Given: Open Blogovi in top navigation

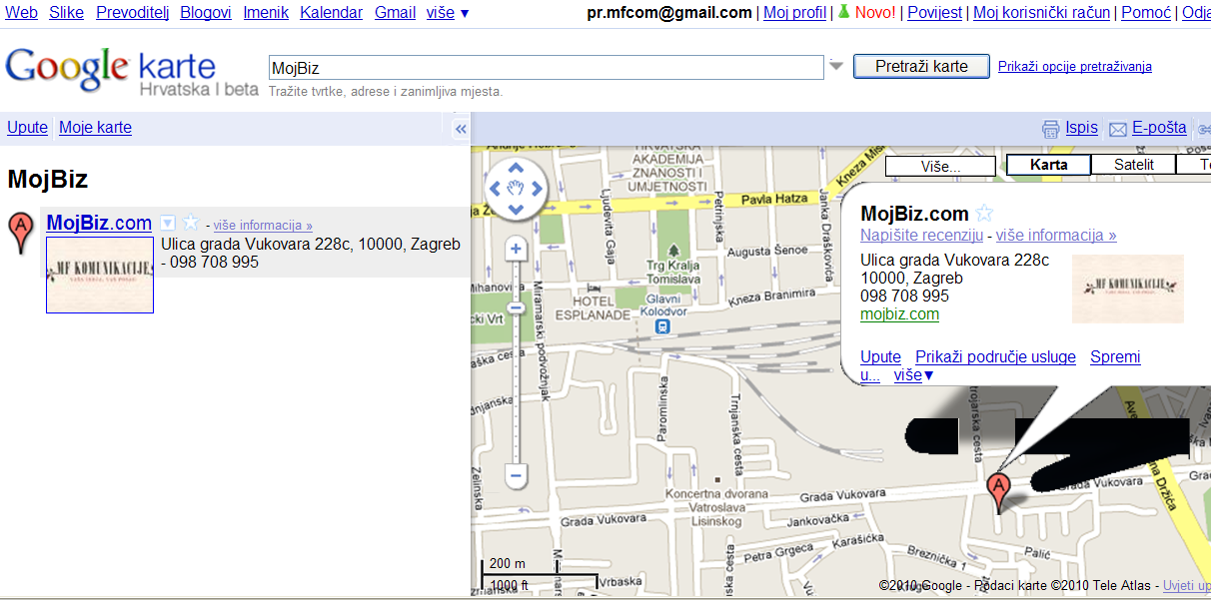Looking at the screenshot, I should click(x=206, y=12).
